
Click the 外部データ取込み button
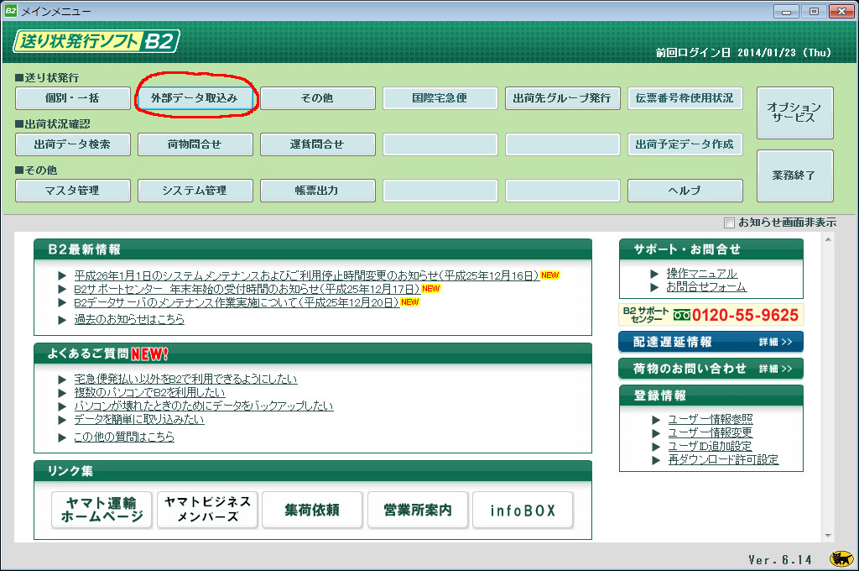point(195,98)
